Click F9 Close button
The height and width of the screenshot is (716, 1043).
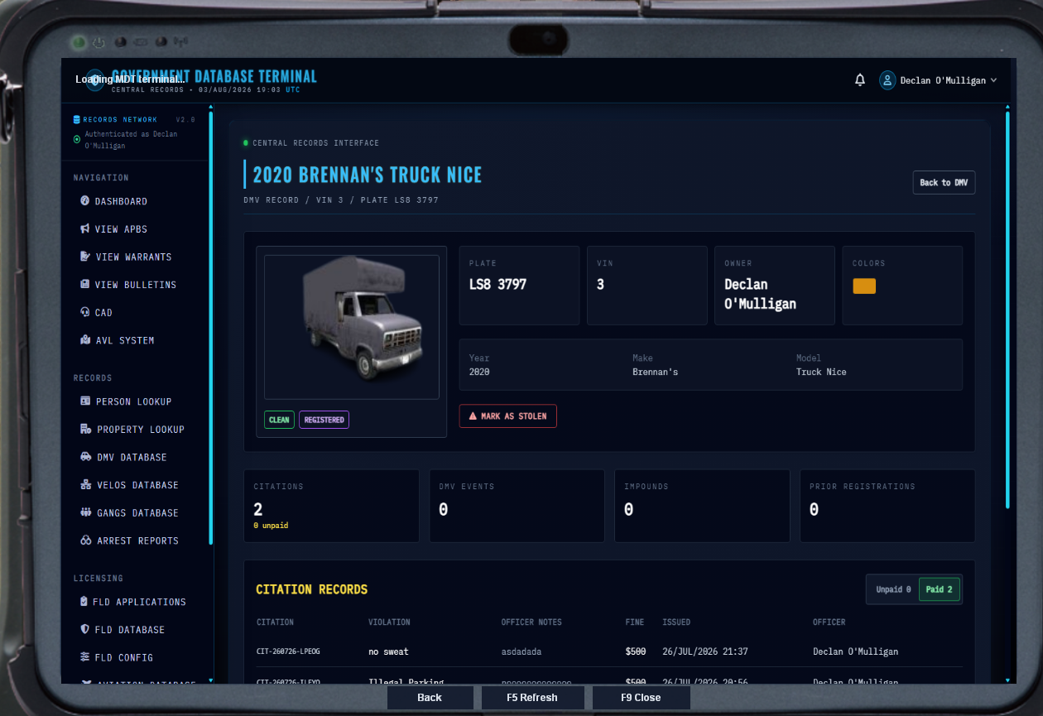[641, 698]
